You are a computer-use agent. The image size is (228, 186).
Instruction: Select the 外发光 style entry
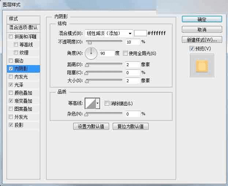pos(21,117)
